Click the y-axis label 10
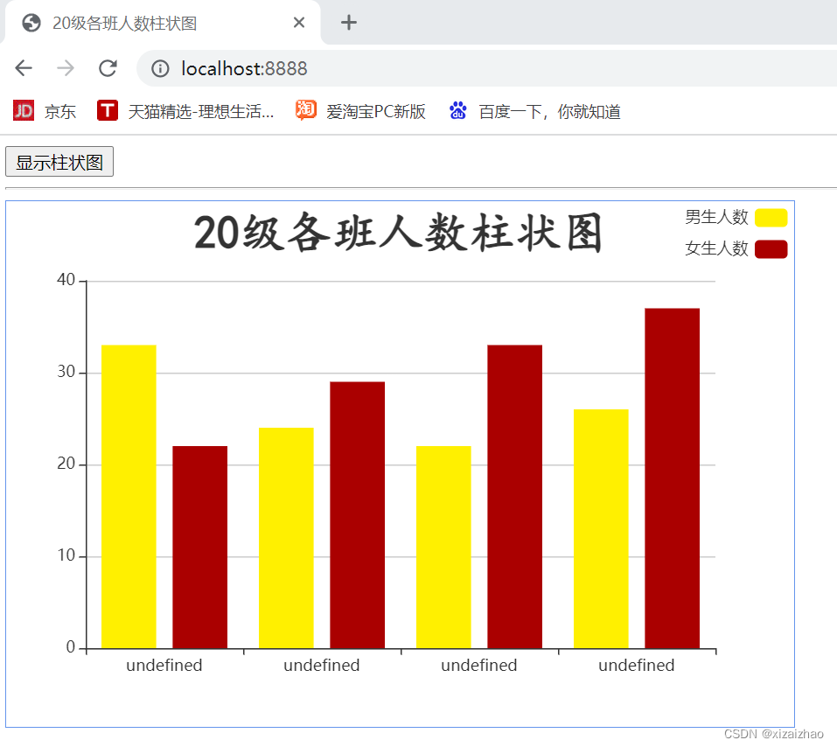Viewport: 837px width, 747px height. [x=66, y=555]
